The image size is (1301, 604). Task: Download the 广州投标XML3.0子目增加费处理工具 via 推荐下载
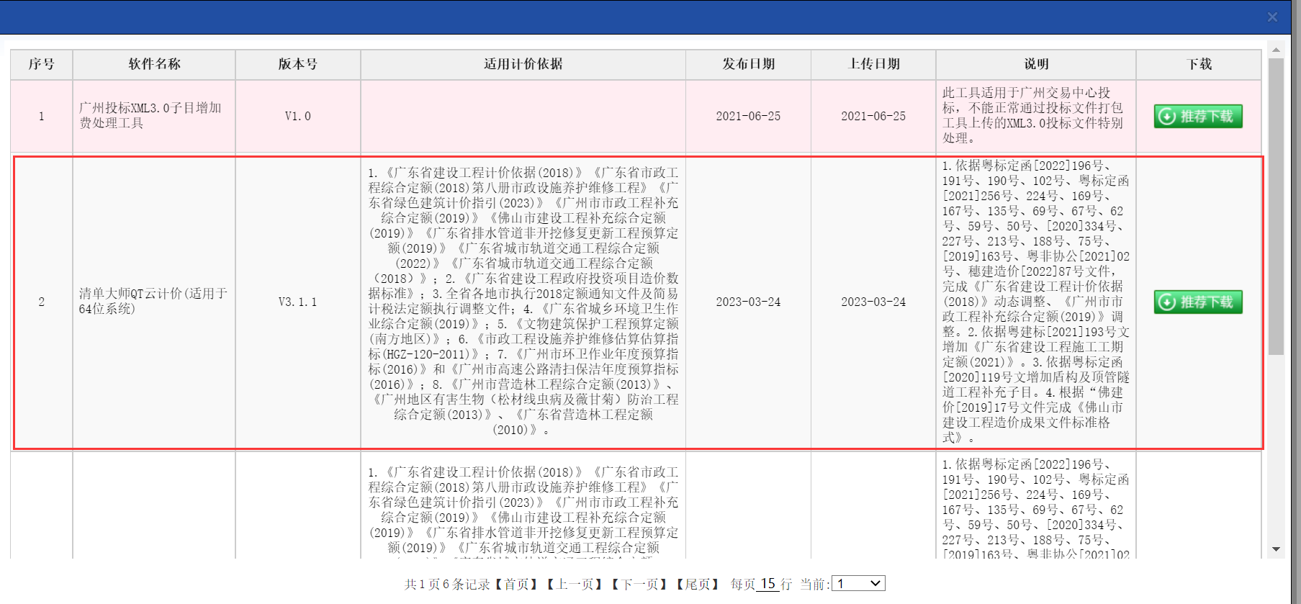tap(1198, 116)
